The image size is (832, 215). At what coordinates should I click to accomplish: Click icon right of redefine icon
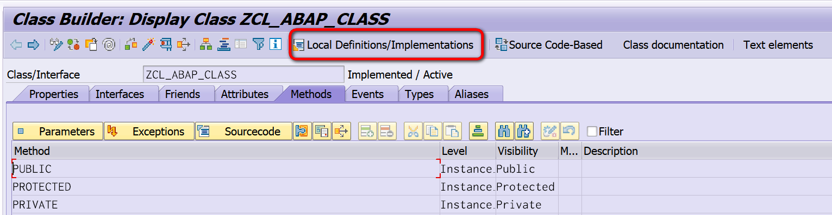click(x=322, y=131)
